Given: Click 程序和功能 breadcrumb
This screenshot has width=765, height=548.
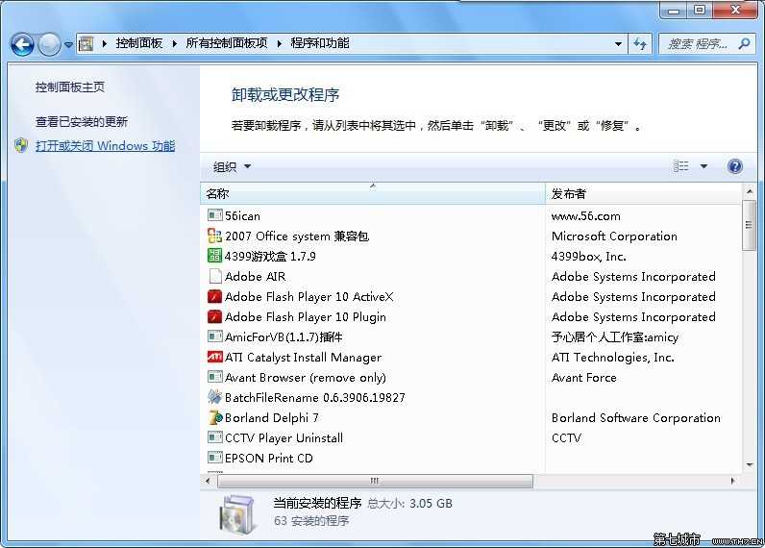Looking at the screenshot, I should [320, 43].
